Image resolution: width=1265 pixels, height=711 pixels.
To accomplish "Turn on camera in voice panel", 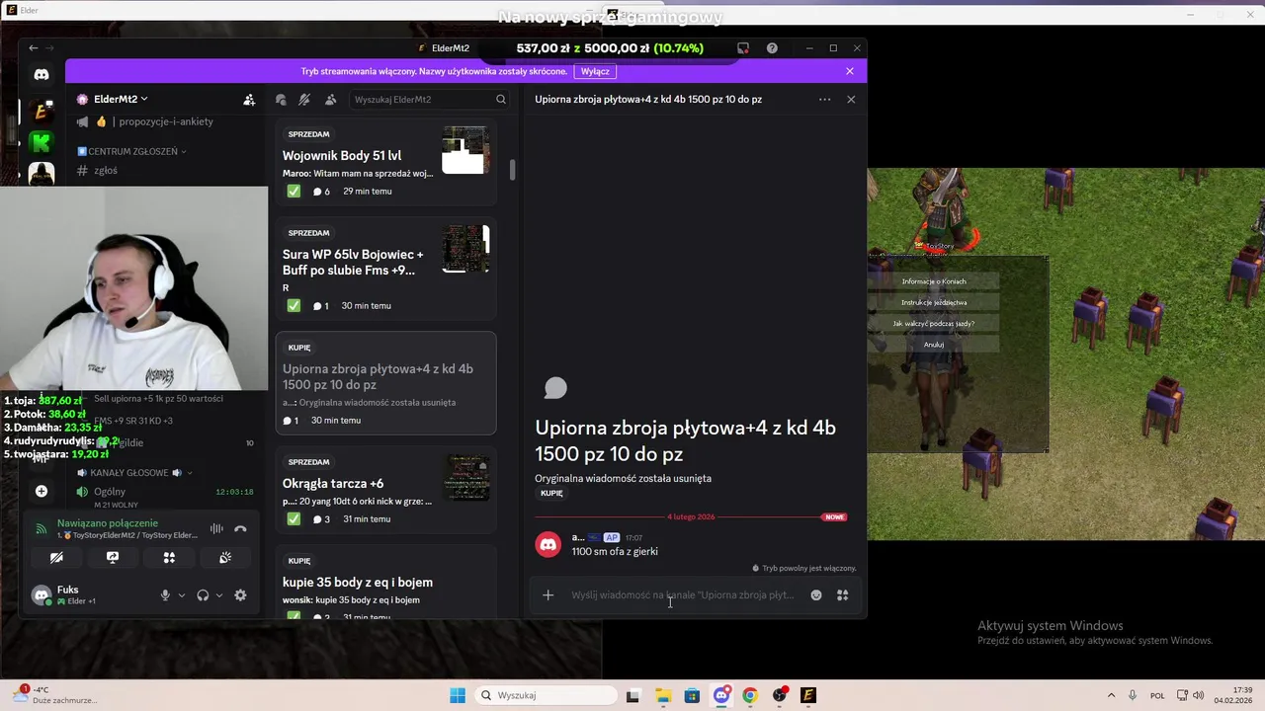I will [x=56, y=558].
